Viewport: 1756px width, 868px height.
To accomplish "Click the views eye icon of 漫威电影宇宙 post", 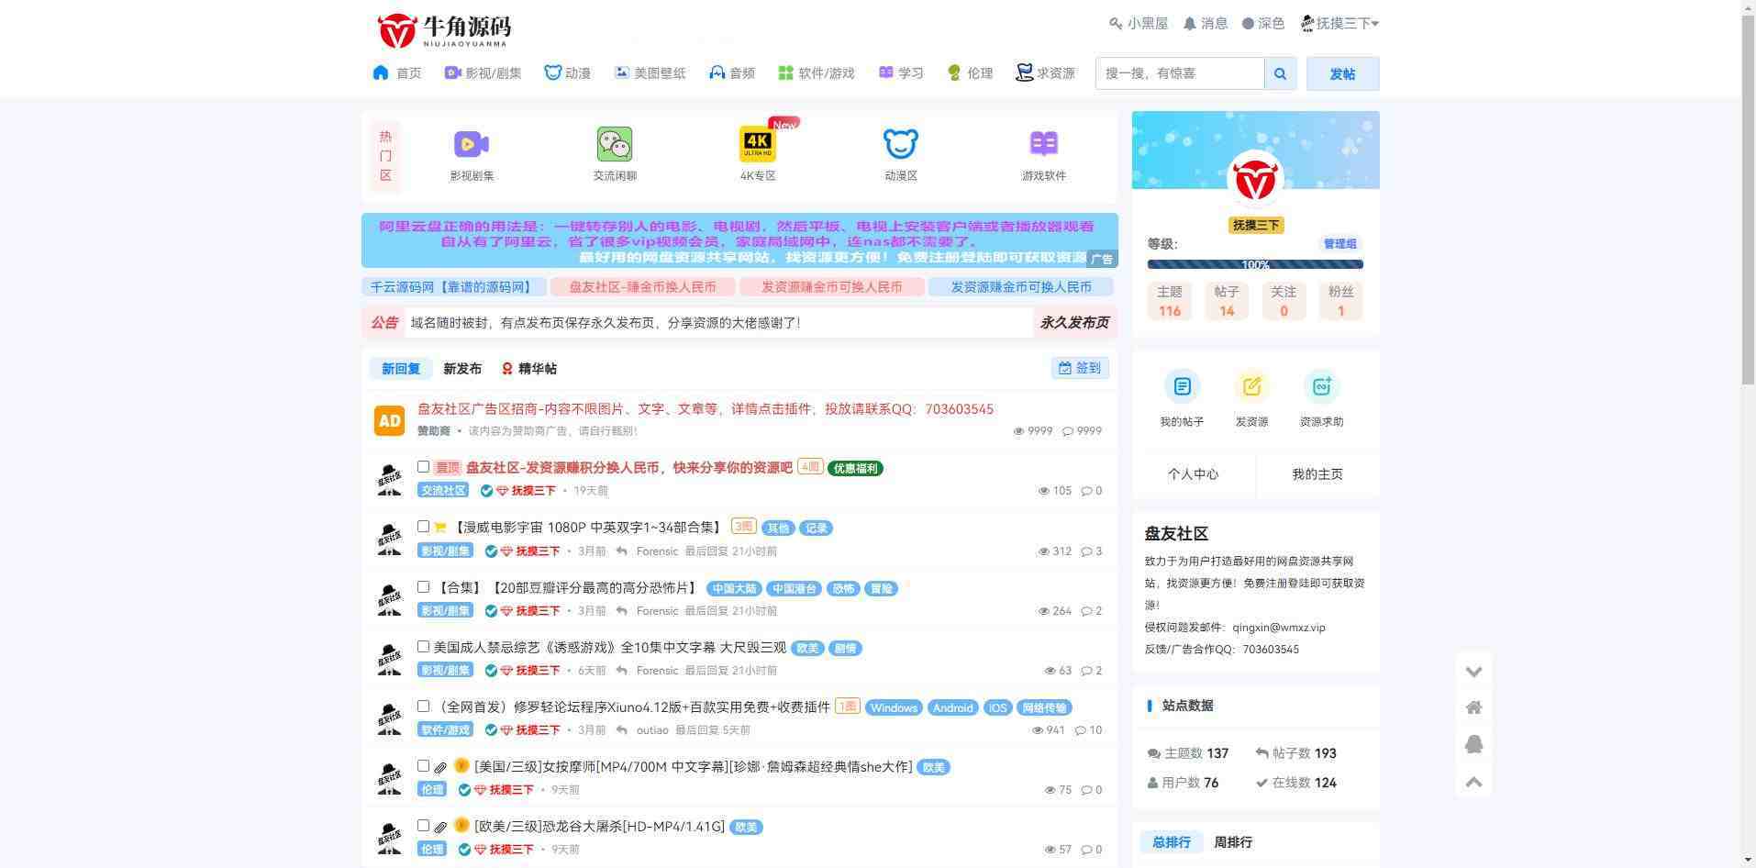I will coord(1043,551).
